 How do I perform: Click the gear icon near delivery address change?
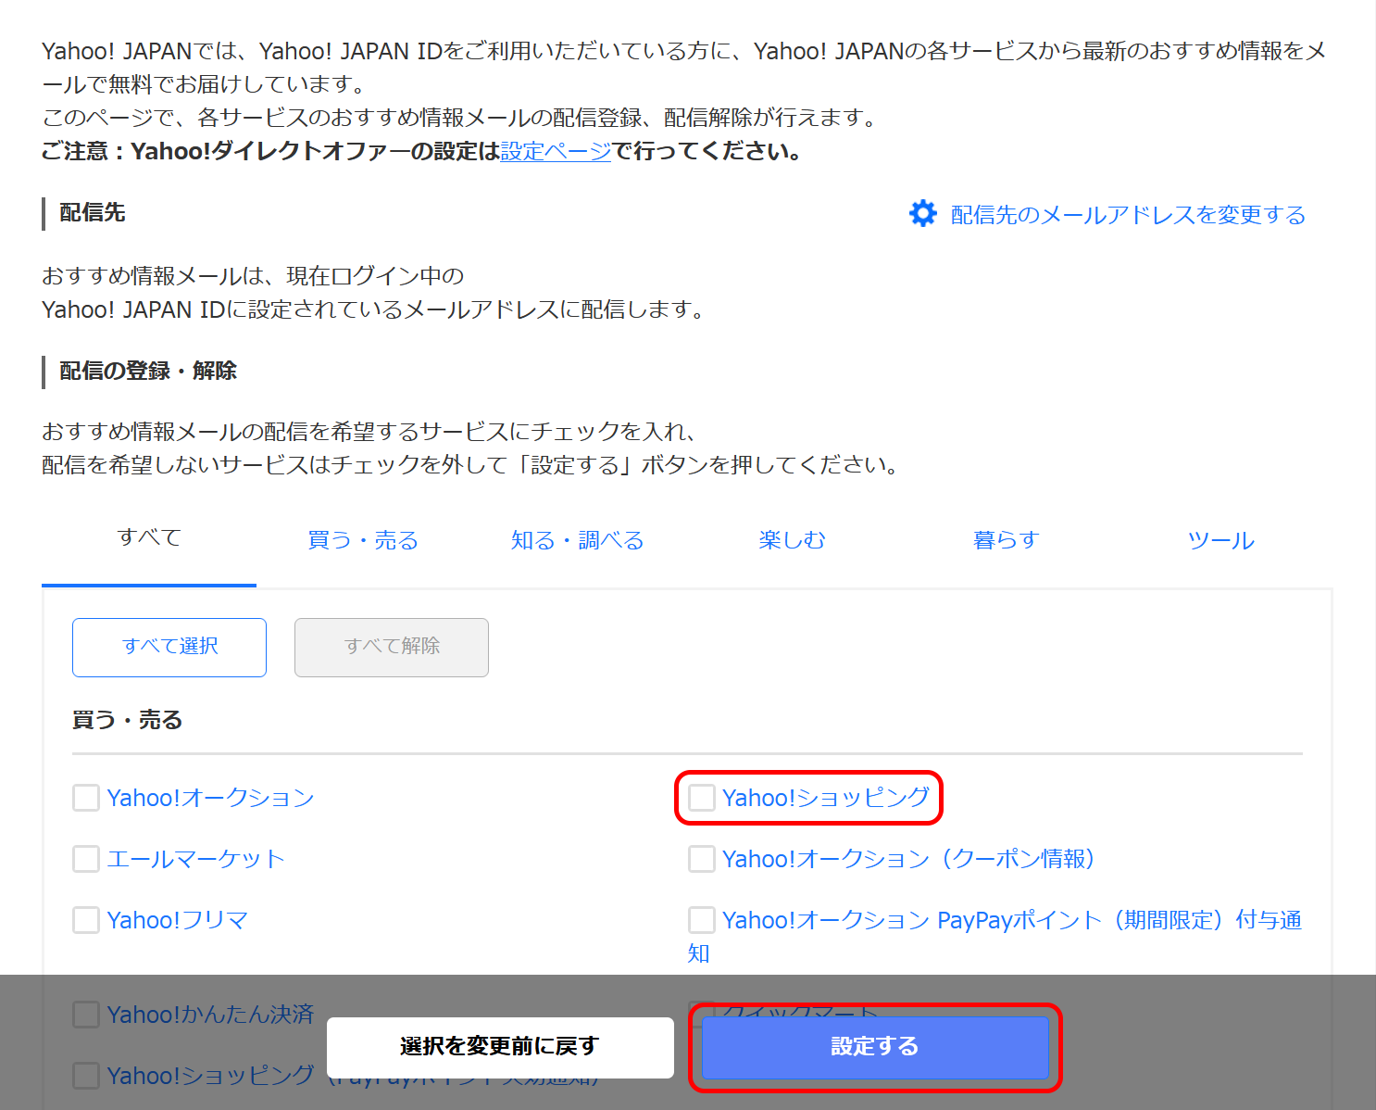click(922, 214)
